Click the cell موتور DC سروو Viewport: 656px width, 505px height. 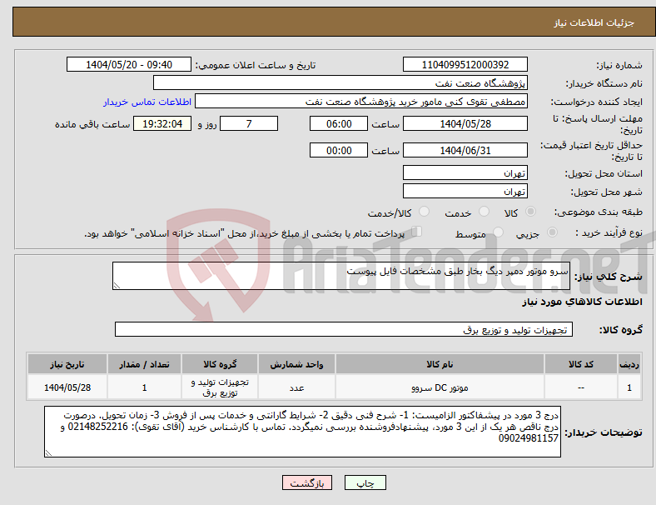(440, 387)
